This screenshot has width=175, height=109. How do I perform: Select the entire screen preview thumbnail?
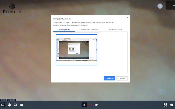click(x=77, y=50)
